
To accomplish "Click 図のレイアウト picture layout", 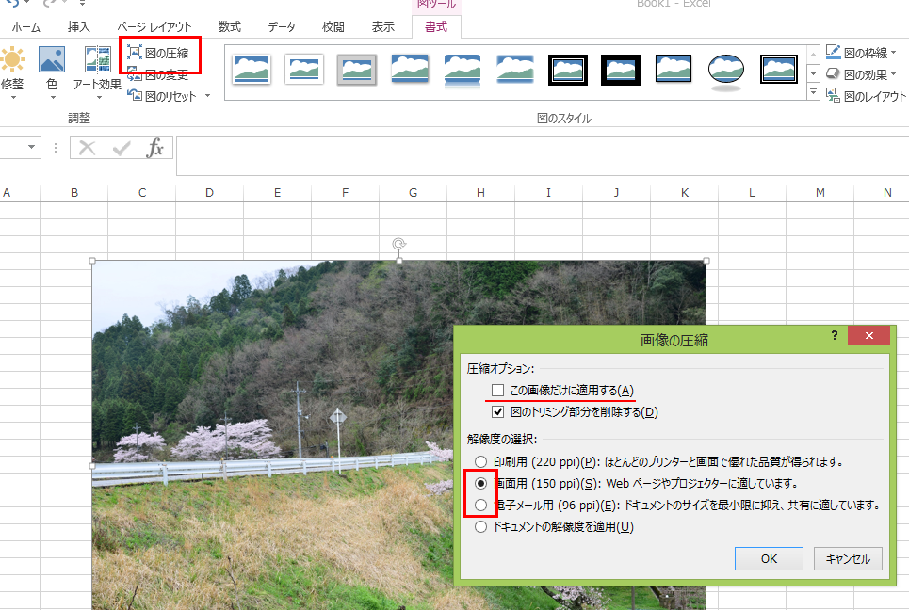I will [x=866, y=96].
